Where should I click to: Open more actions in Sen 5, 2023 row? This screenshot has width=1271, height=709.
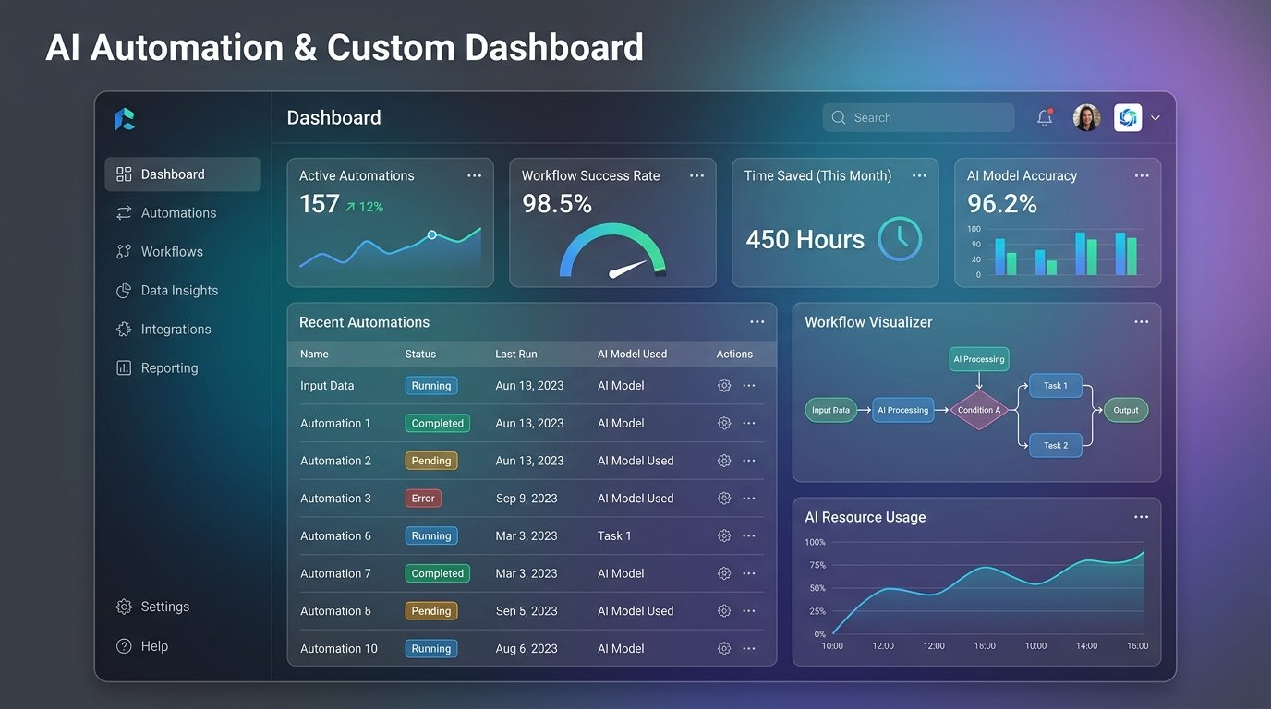(749, 611)
